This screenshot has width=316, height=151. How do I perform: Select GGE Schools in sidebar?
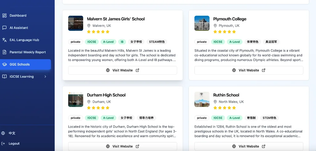pyautogui.click(x=25, y=64)
